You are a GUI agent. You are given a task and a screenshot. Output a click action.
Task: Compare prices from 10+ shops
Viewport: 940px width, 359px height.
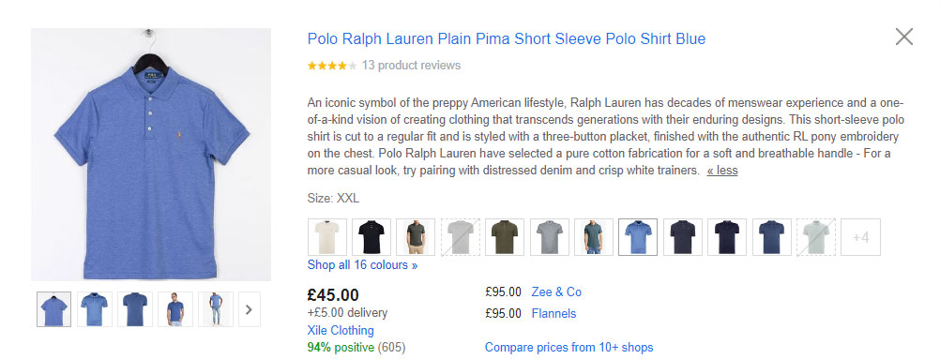tap(569, 347)
